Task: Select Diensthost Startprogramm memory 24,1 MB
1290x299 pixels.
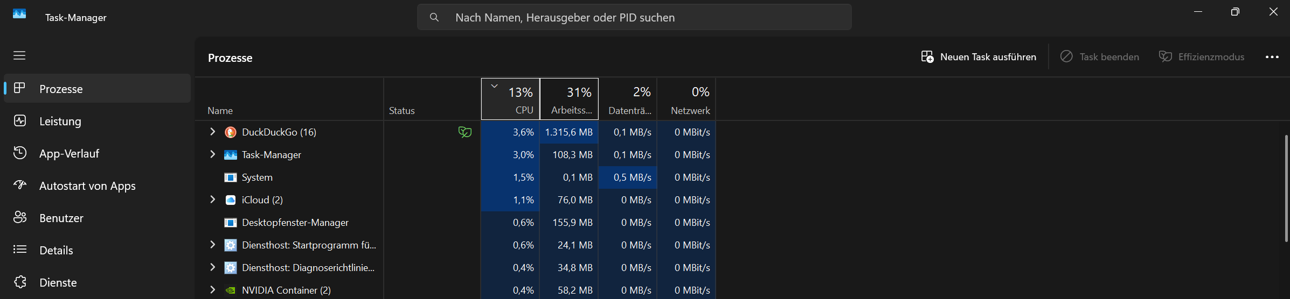Action: point(569,245)
